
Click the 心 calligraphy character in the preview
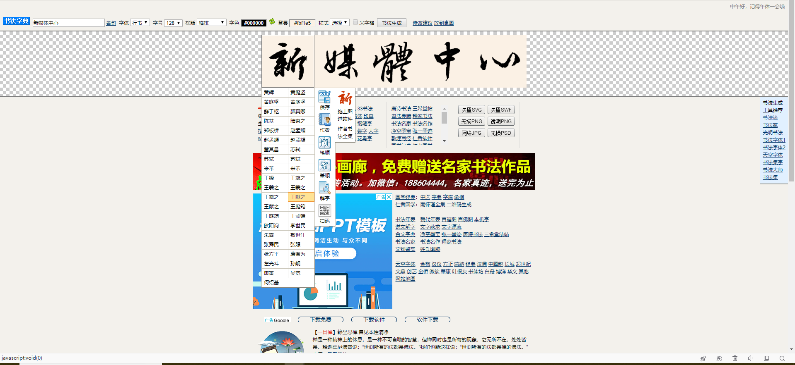pos(500,61)
